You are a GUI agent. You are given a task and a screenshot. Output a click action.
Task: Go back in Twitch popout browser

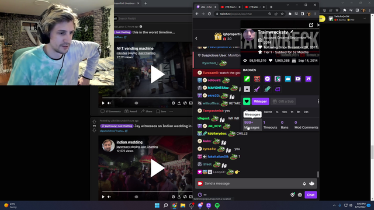[197, 14]
